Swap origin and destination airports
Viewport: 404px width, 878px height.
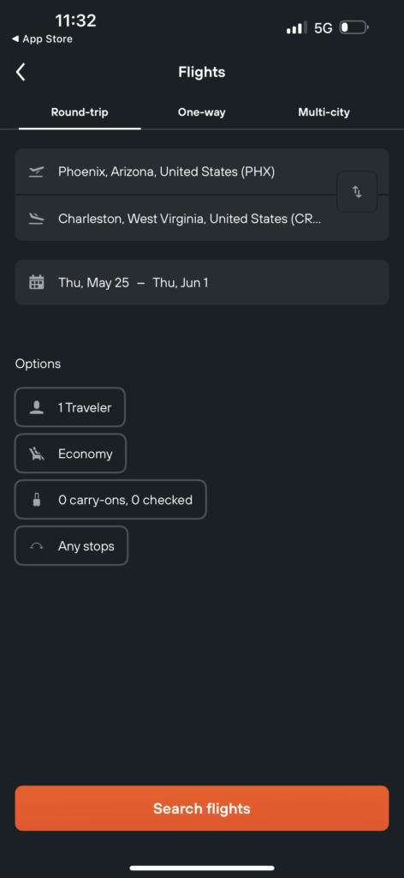point(357,192)
